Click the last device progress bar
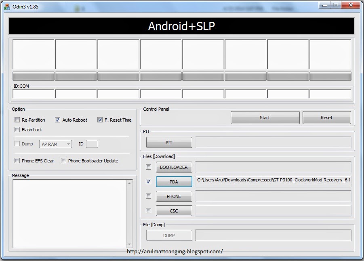 click(x=330, y=76)
